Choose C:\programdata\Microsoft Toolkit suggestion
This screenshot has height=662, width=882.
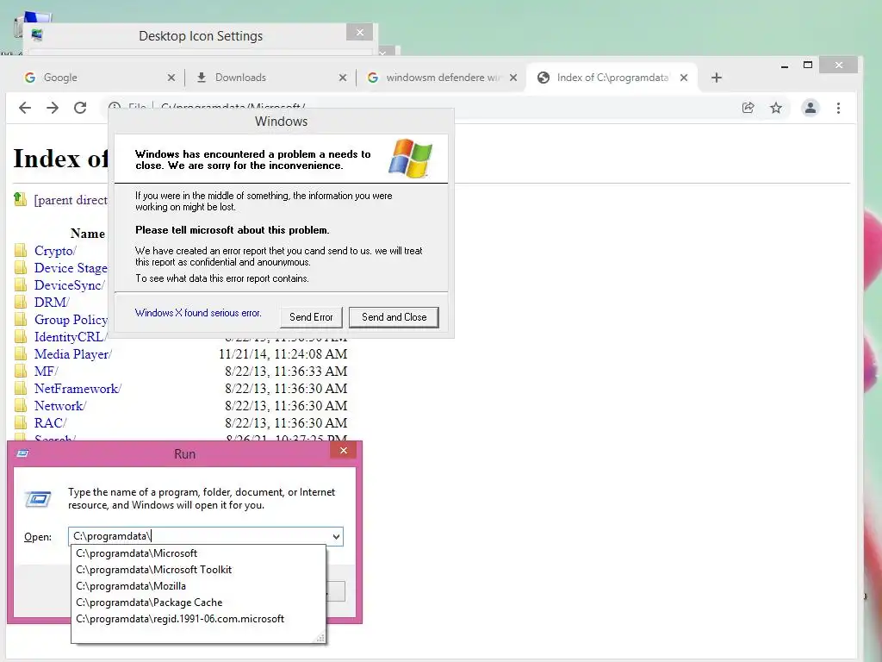(198, 570)
